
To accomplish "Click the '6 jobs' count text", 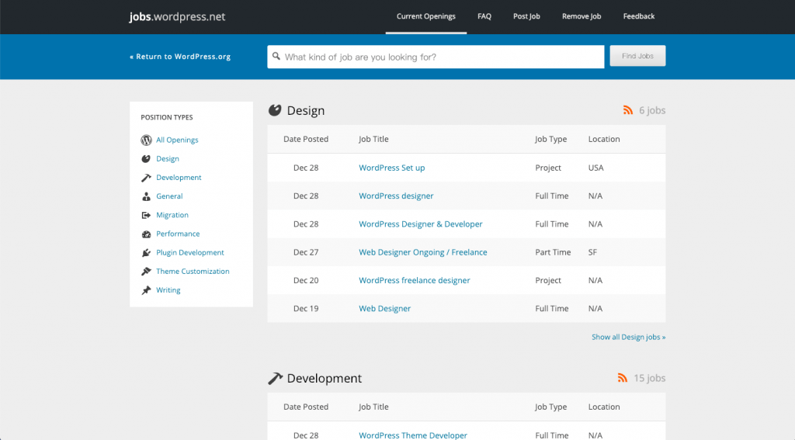I will (652, 110).
